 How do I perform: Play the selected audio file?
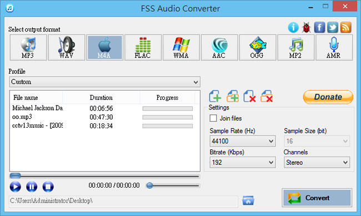coord(16,187)
